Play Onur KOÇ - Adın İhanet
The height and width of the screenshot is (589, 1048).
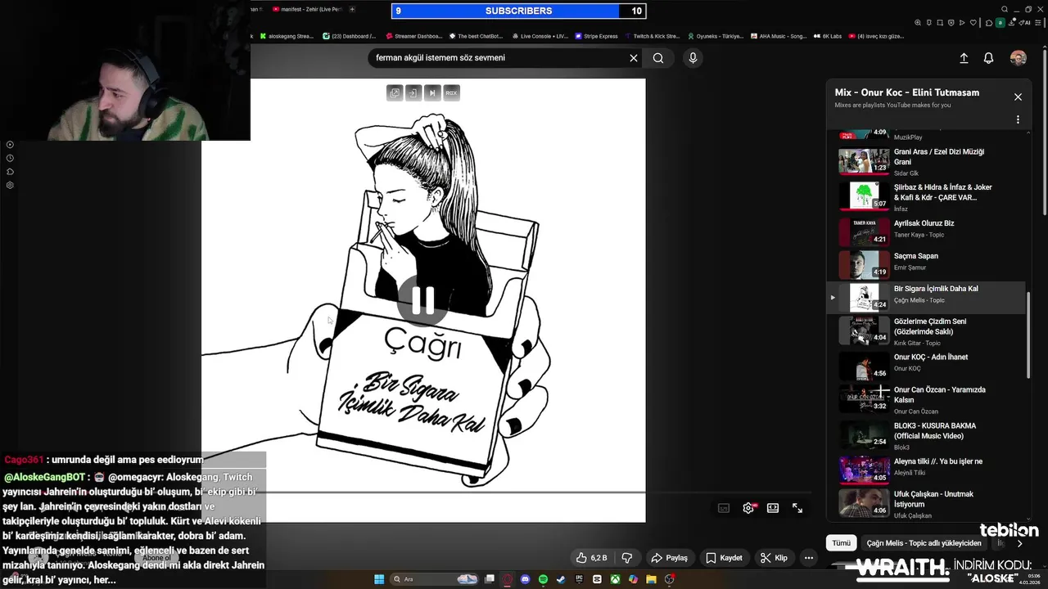coord(927,366)
